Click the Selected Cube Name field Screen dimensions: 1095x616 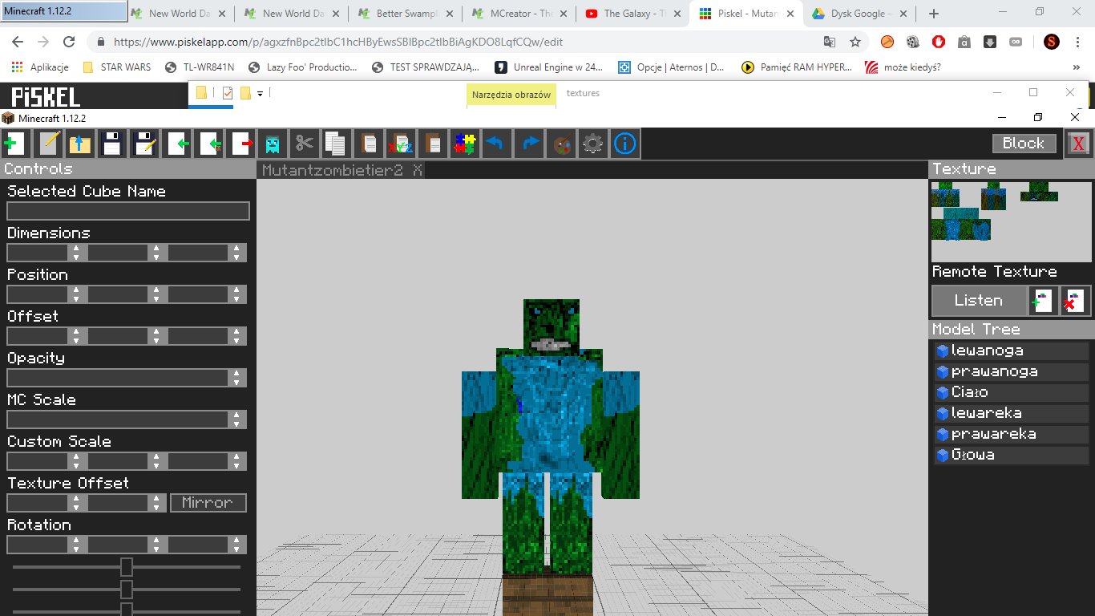(128, 211)
